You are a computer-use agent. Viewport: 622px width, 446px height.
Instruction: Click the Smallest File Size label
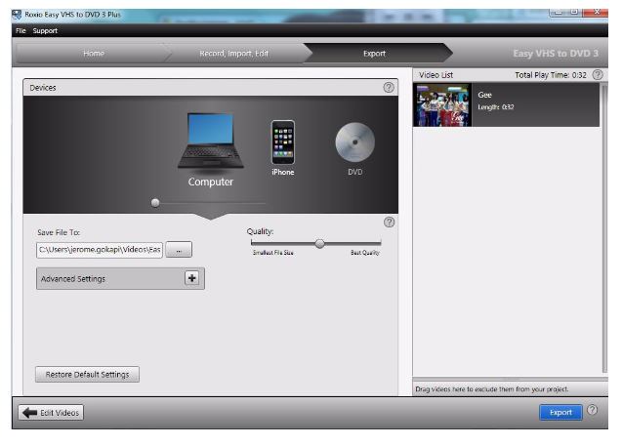point(273,253)
